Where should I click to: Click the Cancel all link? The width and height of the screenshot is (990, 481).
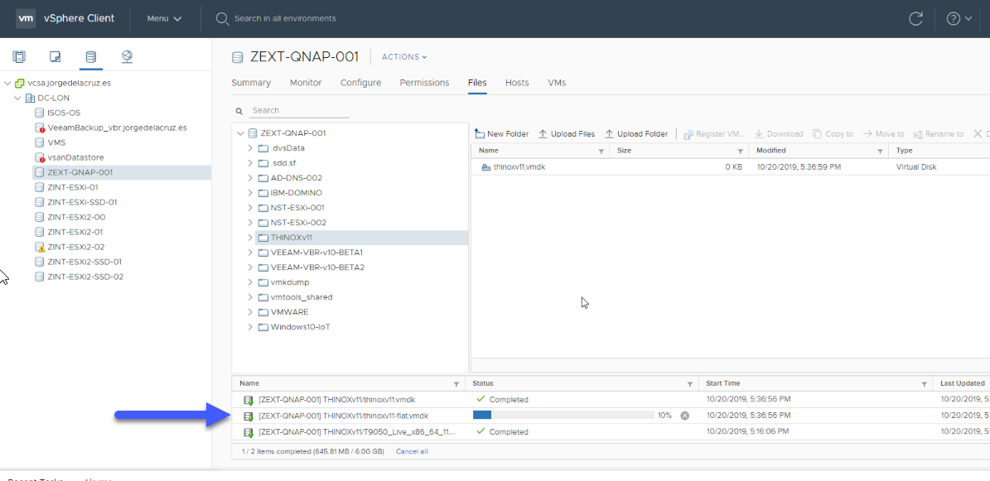pyautogui.click(x=412, y=451)
